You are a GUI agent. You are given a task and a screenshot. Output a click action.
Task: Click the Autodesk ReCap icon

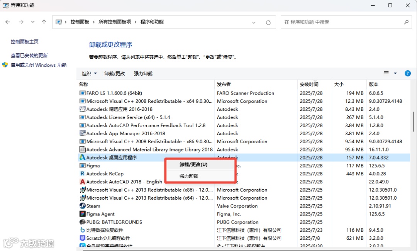[83, 174]
